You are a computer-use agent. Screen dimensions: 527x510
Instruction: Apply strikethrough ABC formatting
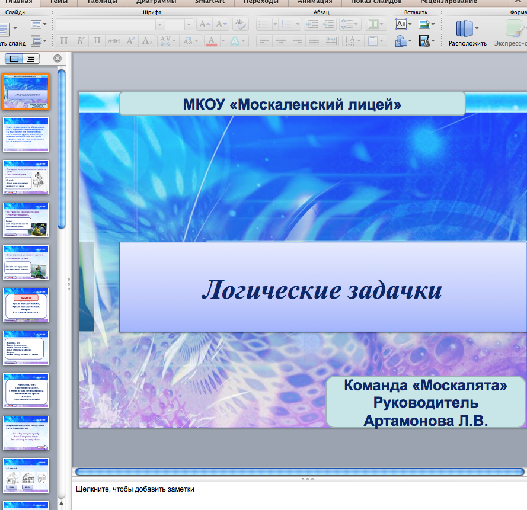[114, 41]
